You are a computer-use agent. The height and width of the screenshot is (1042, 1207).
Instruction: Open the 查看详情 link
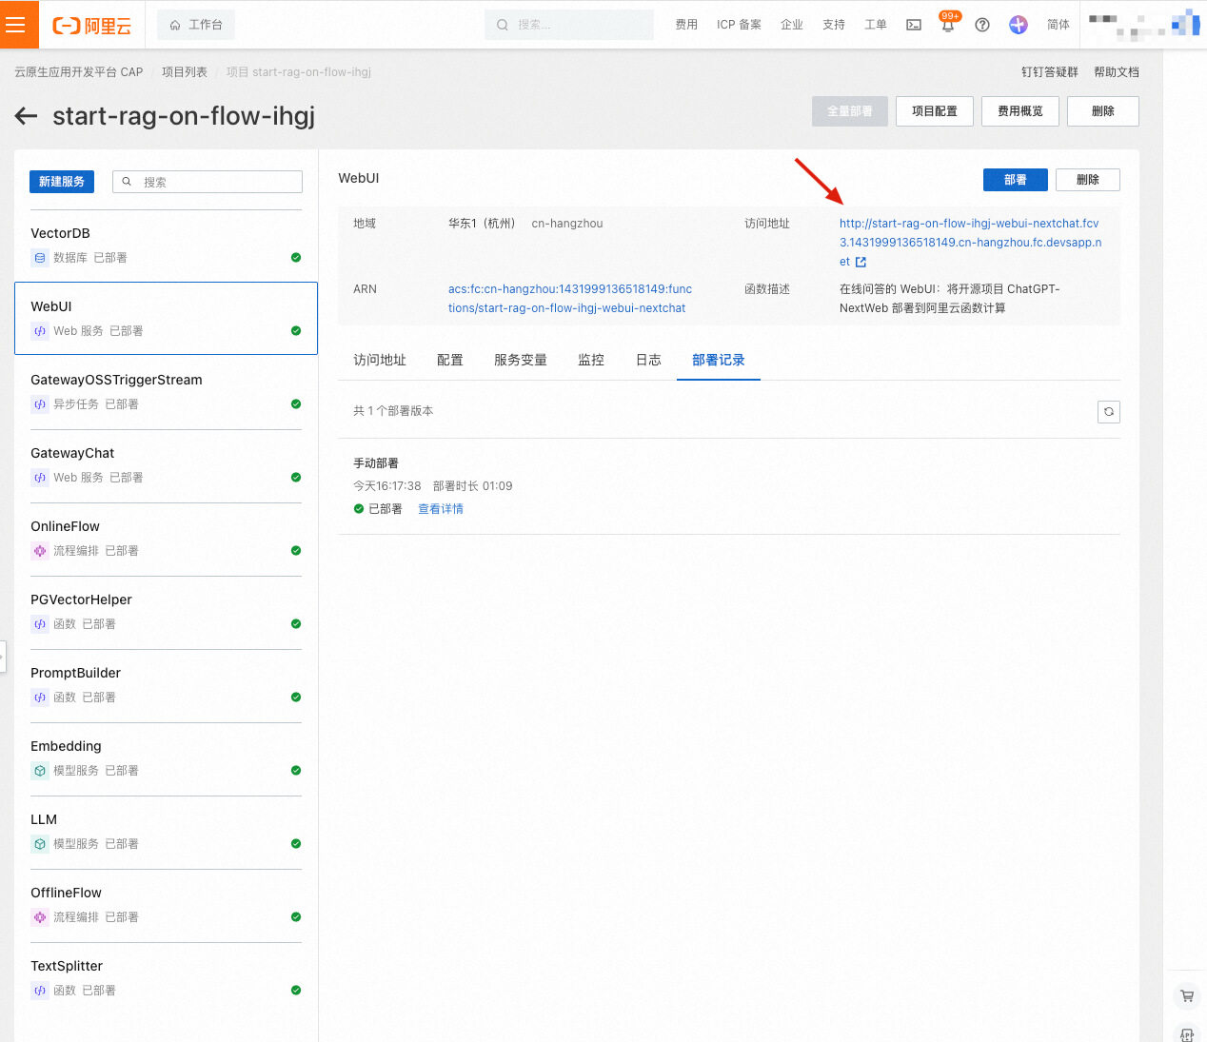coord(441,509)
